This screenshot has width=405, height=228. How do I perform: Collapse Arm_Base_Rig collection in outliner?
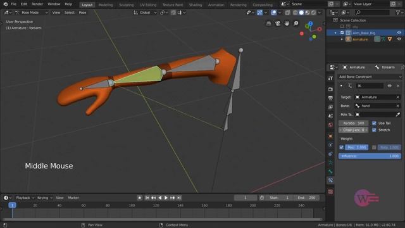coord(335,33)
